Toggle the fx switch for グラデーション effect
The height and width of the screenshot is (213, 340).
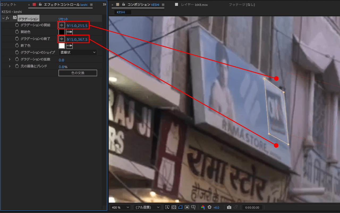[7, 18]
